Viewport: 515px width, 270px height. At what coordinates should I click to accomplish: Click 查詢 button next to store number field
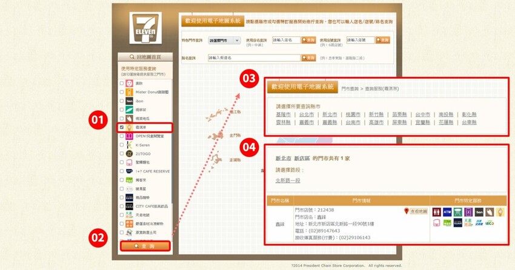[x=383, y=41]
